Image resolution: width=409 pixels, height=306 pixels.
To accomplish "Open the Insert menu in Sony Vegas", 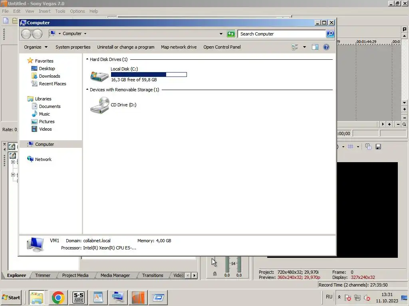I will 45,11.
